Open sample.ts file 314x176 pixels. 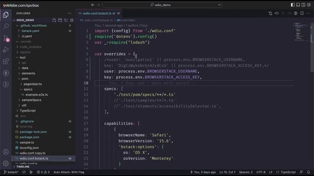(27, 142)
